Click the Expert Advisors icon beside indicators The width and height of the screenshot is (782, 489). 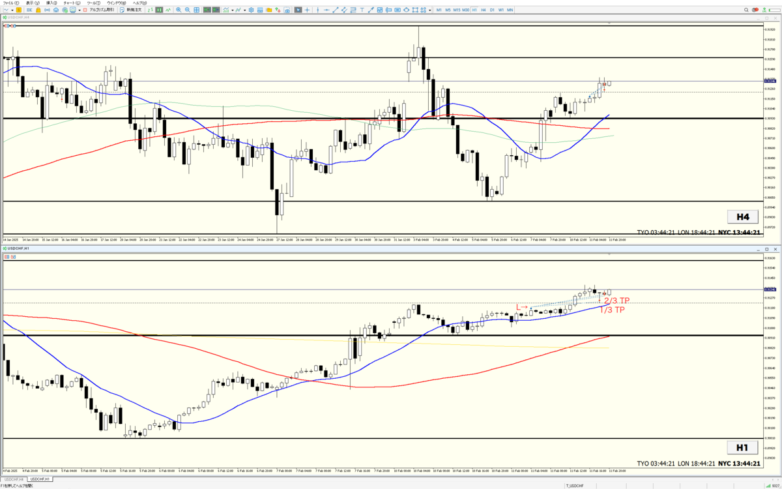[x=239, y=10]
